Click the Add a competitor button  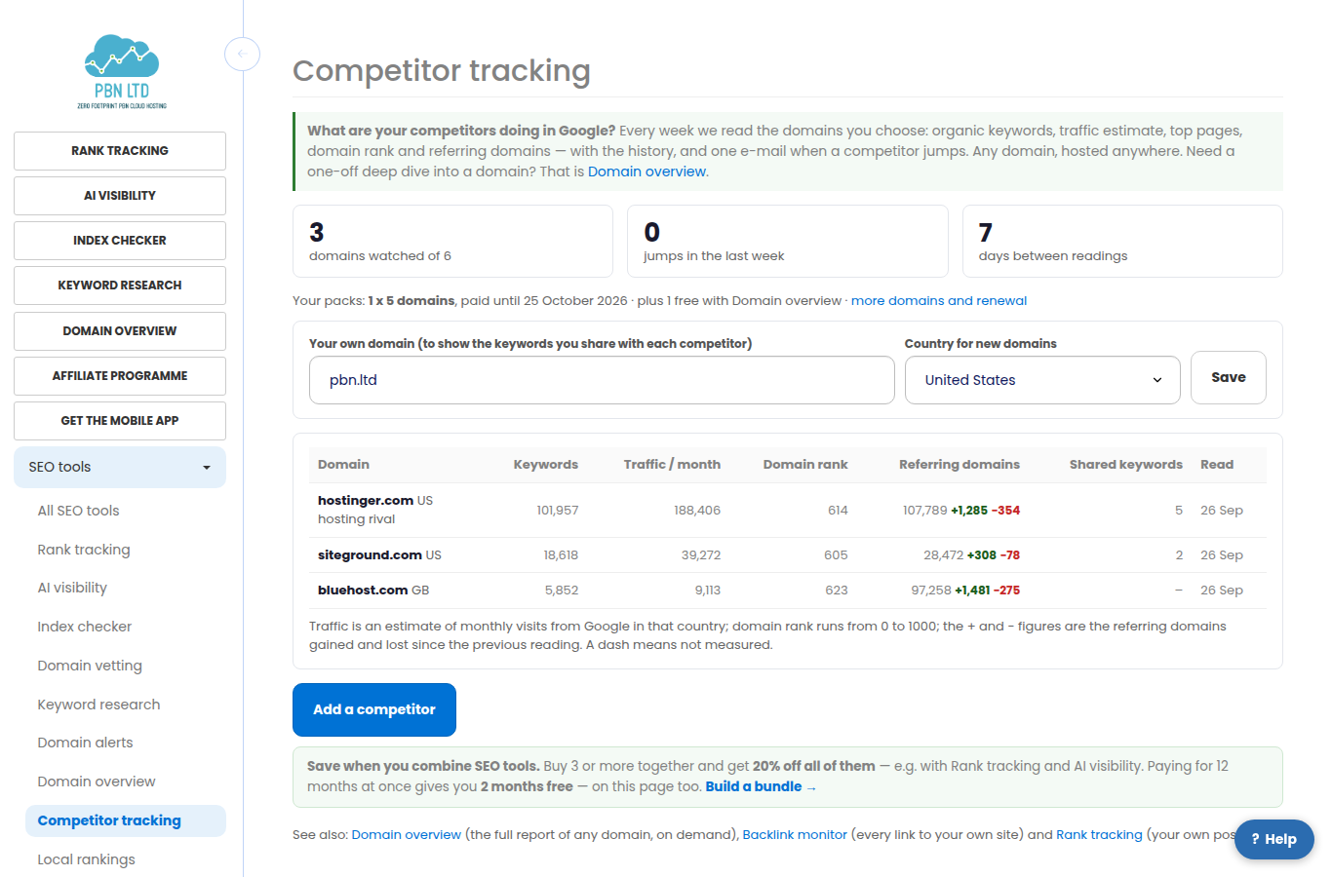point(374,710)
